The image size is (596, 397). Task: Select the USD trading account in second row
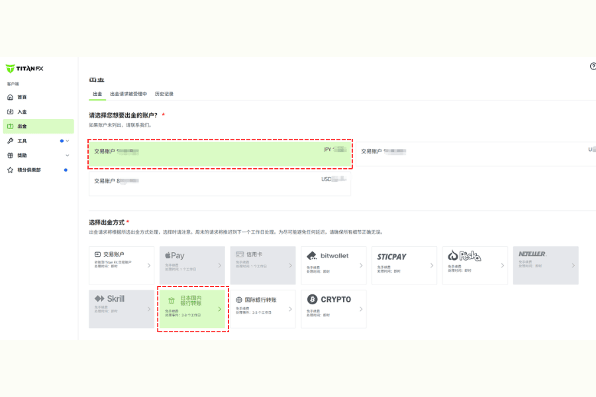[x=220, y=182]
